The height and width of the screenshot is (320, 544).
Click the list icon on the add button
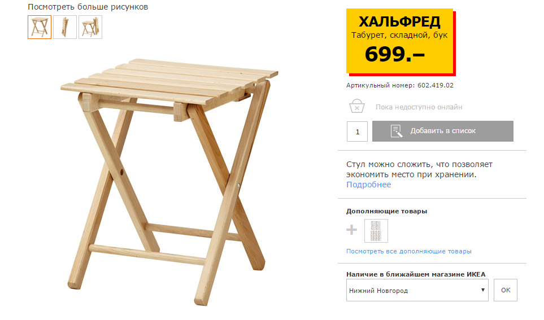(x=396, y=131)
